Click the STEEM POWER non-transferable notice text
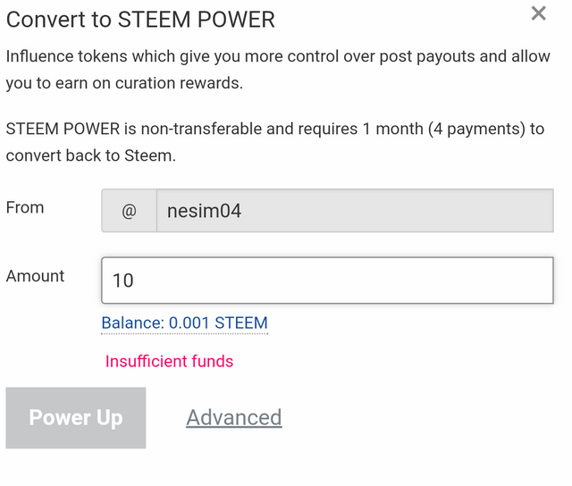This screenshot has height=486, width=572. pyautogui.click(x=273, y=141)
